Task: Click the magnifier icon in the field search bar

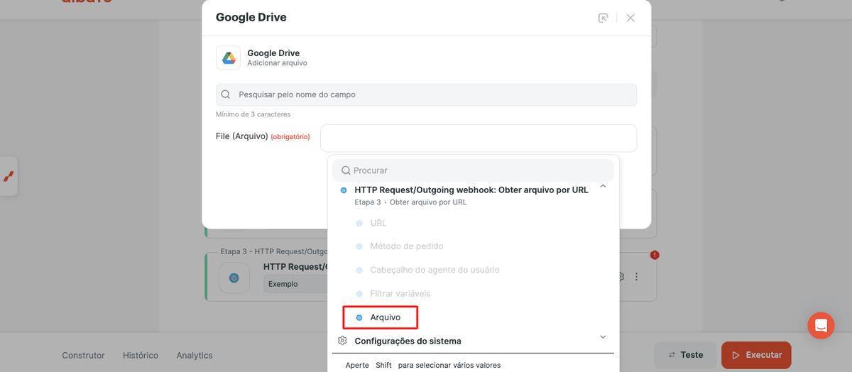Action: point(226,94)
